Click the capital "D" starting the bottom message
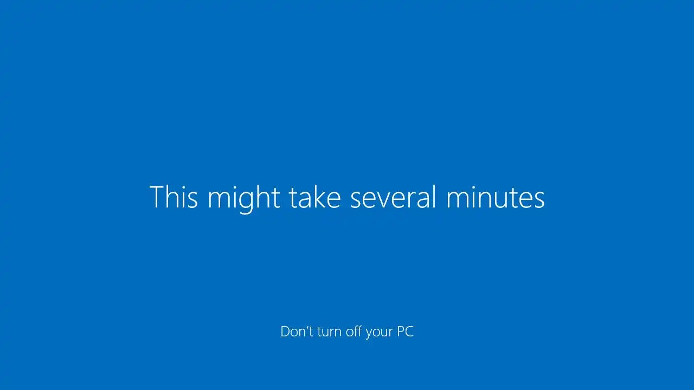 [x=286, y=331]
